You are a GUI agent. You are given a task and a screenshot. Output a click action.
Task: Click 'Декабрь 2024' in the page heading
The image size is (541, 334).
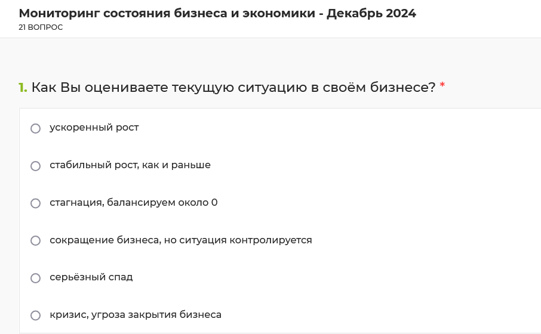pyautogui.click(x=371, y=14)
